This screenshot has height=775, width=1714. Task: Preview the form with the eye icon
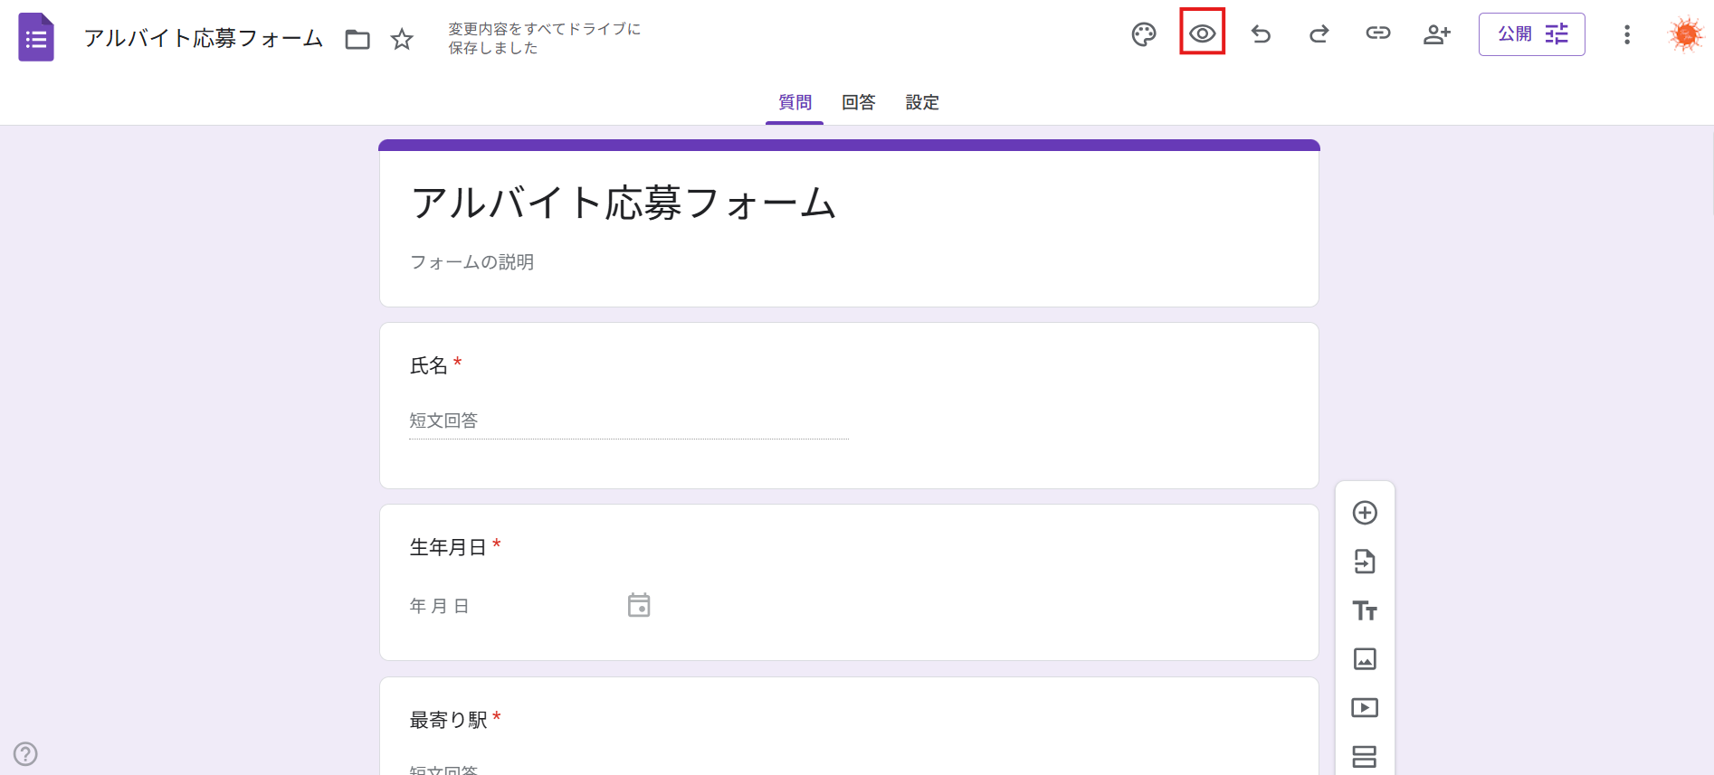pos(1202,34)
